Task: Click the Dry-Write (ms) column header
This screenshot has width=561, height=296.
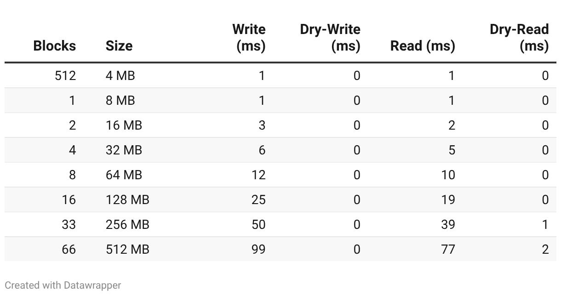Action: point(330,38)
